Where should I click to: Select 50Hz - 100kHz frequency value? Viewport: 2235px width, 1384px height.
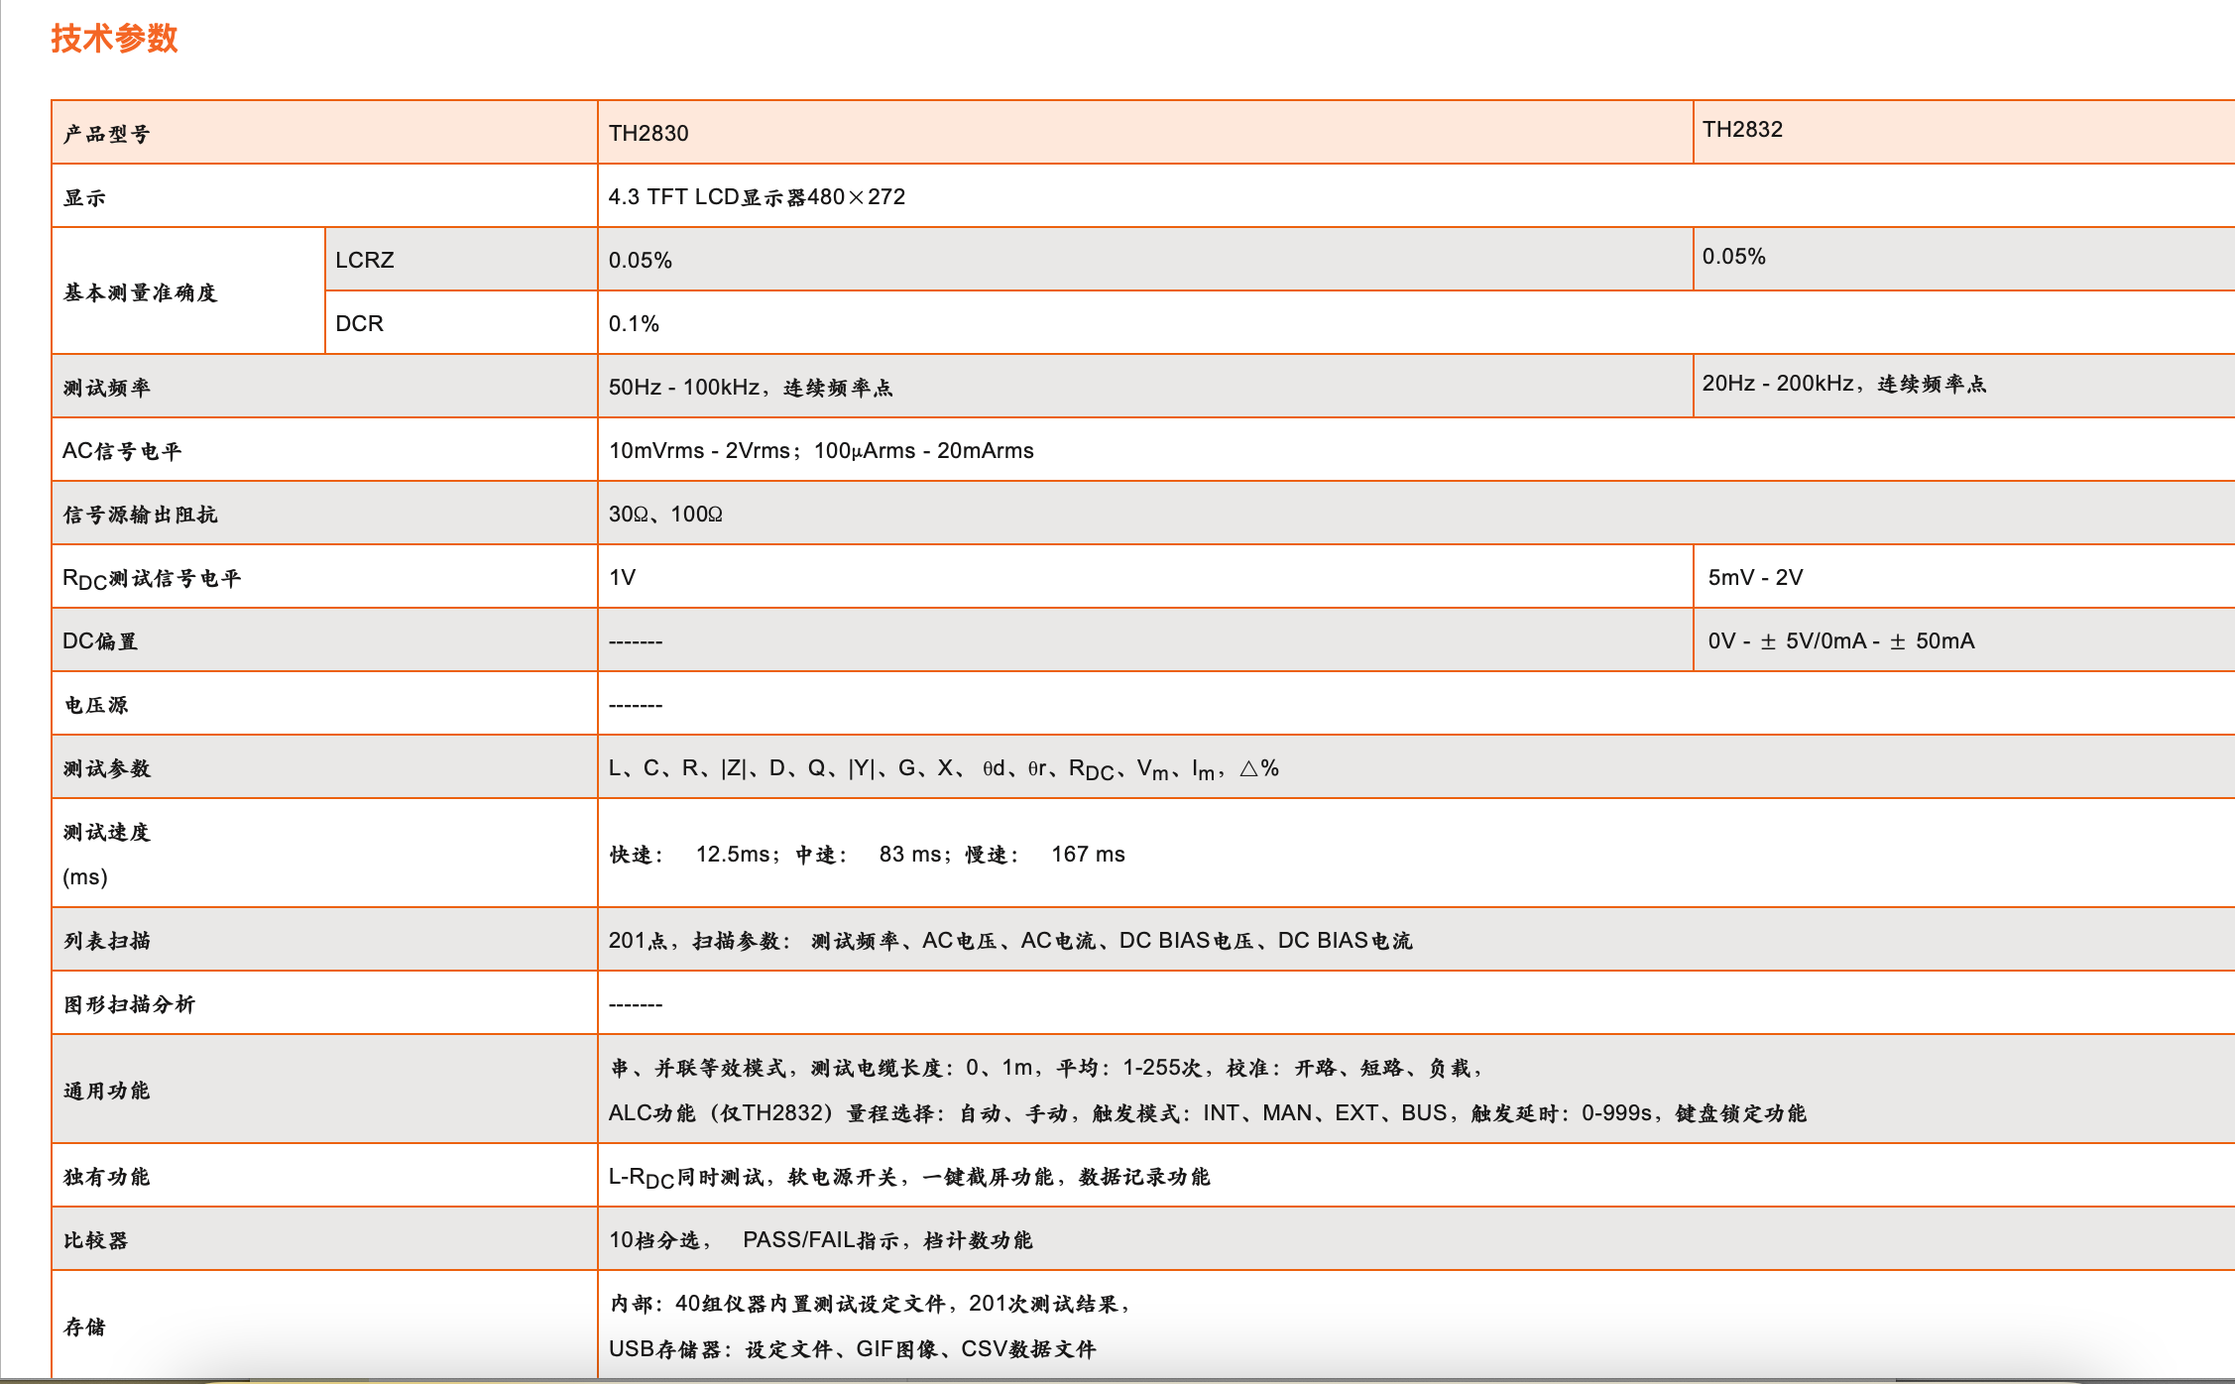coord(751,387)
